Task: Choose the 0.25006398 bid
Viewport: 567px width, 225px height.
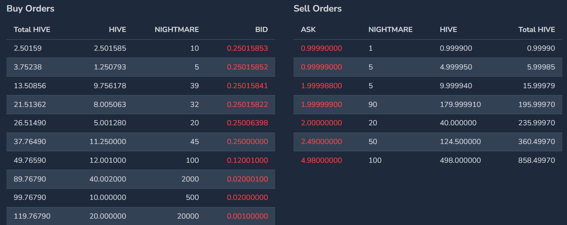Action: point(247,123)
